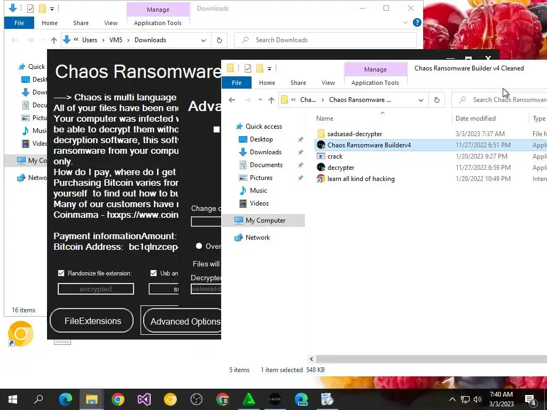Open Customize Quick Access Toolbar dropdown in the Chaos folder window
The width and height of the screenshot is (547, 410).
point(269,69)
